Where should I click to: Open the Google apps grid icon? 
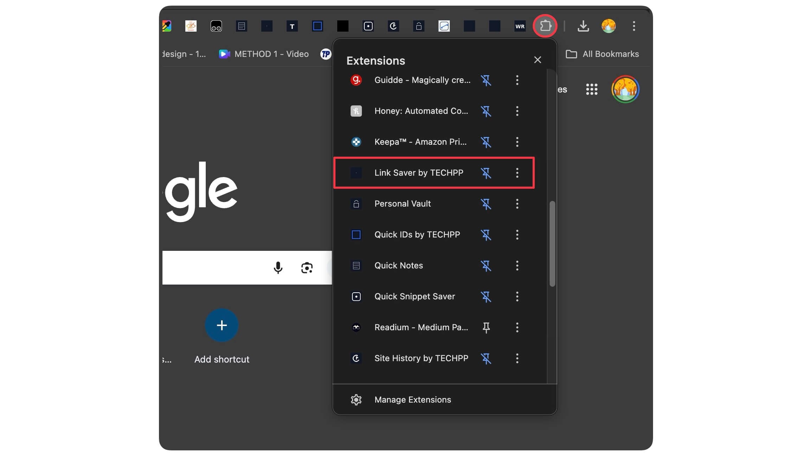click(x=592, y=89)
